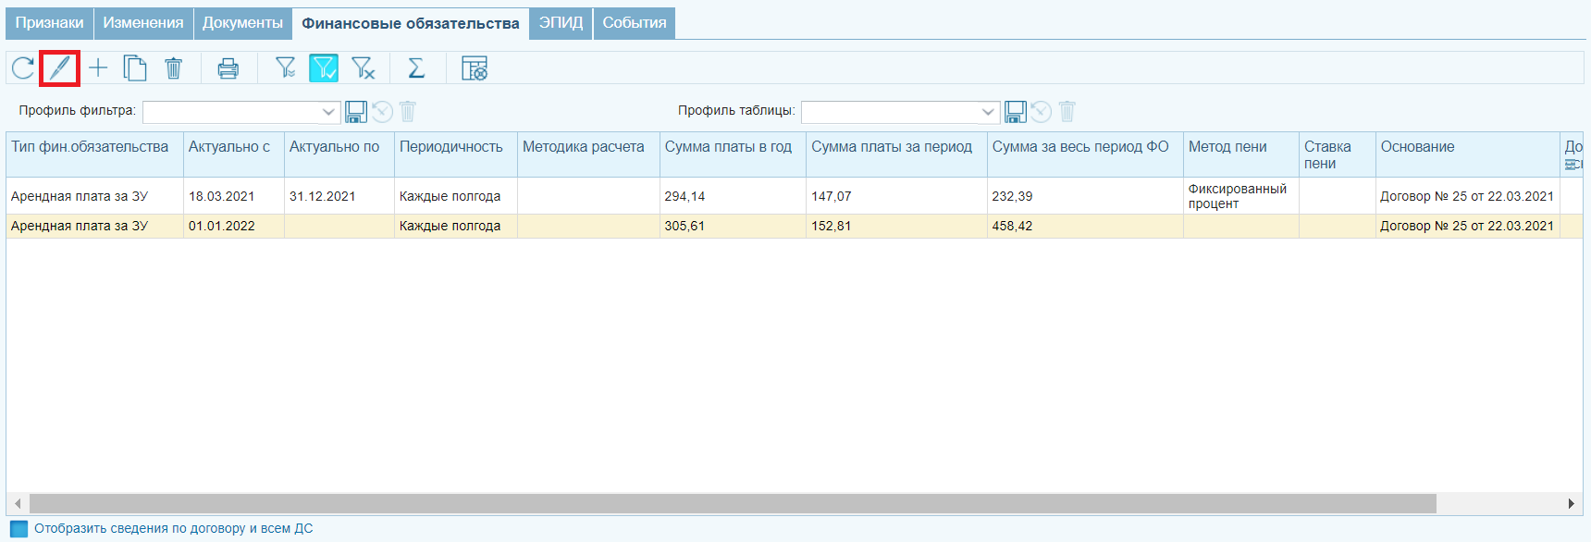The height and width of the screenshot is (542, 1591).
Task: Sort by Методика расчета column header
Action: [588, 154]
